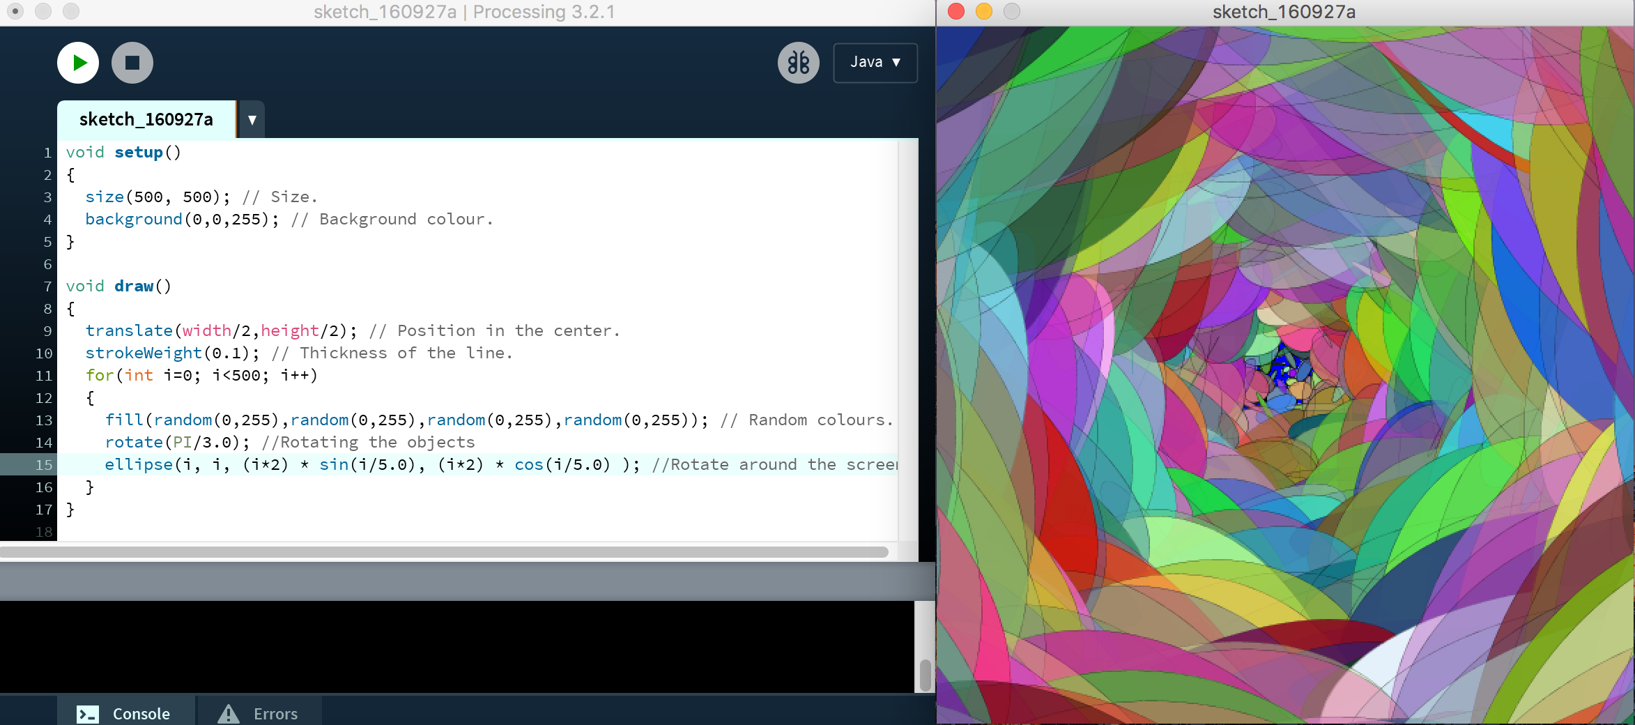Open the Java mode dropdown
The width and height of the screenshot is (1635, 725).
pos(875,63)
